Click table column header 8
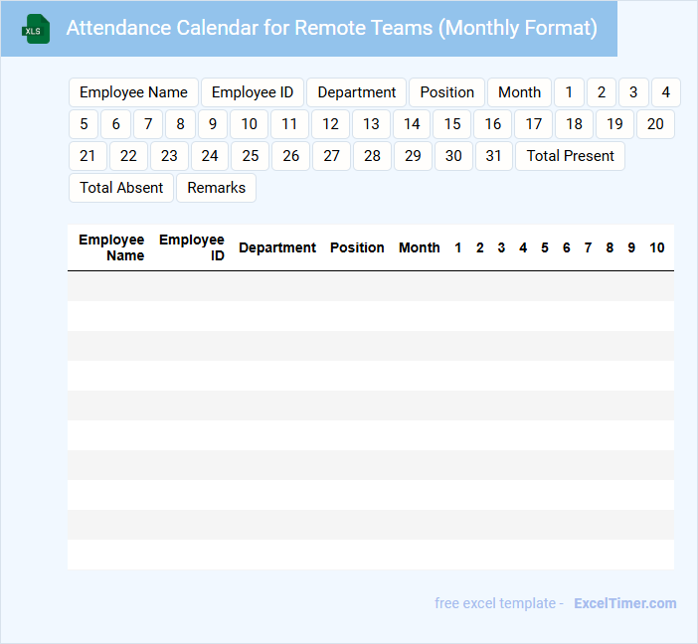698x644 pixels. (610, 247)
